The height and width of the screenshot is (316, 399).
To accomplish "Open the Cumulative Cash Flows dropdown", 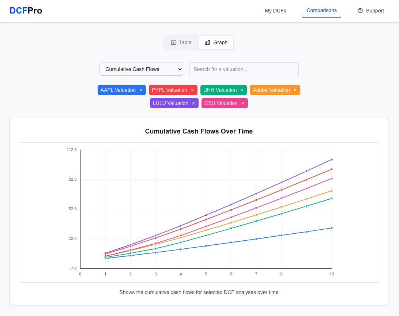I will (141, 69).
